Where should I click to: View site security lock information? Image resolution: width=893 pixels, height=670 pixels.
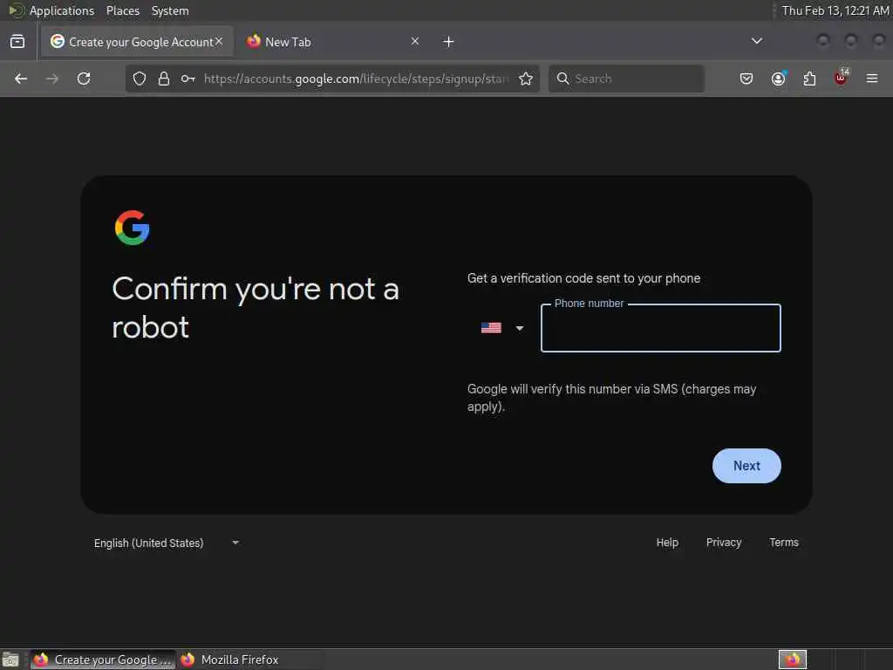[164, 79]
